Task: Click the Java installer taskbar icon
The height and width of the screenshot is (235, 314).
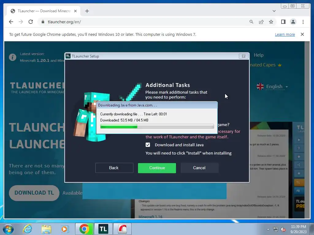Action: (122, 229)
